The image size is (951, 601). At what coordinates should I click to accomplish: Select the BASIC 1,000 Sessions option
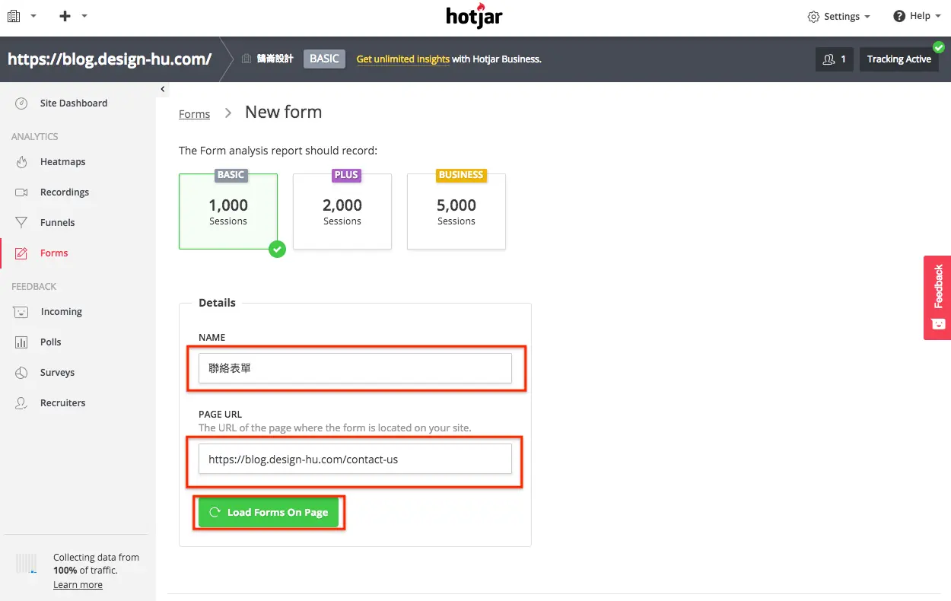tap(228, 211)
